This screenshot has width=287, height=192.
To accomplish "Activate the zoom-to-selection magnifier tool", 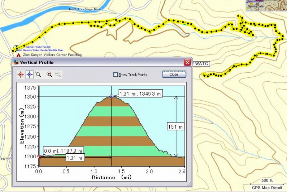I will coord(38,74).
